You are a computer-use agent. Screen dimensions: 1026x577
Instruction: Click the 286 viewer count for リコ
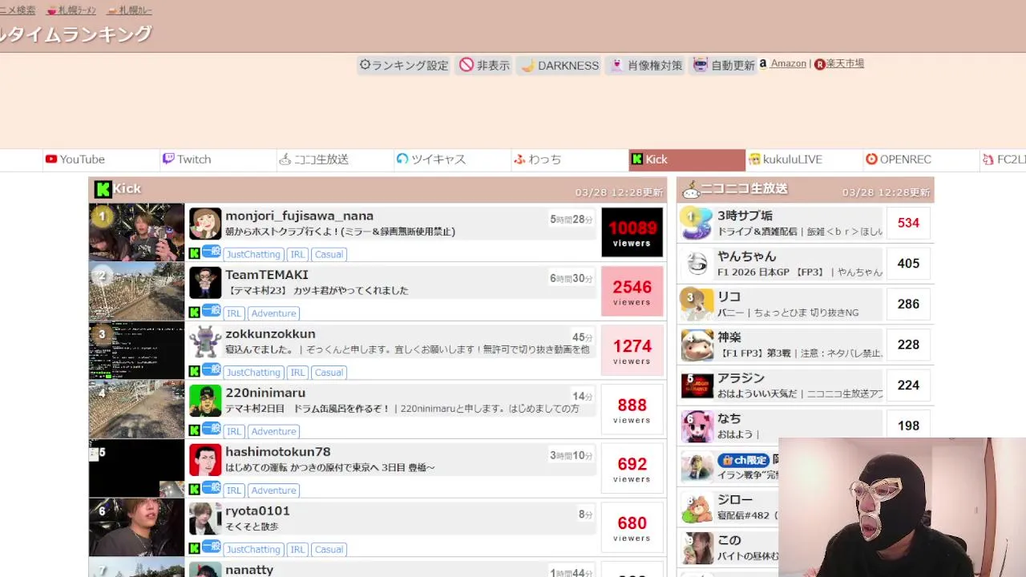(x=908, y=304)
